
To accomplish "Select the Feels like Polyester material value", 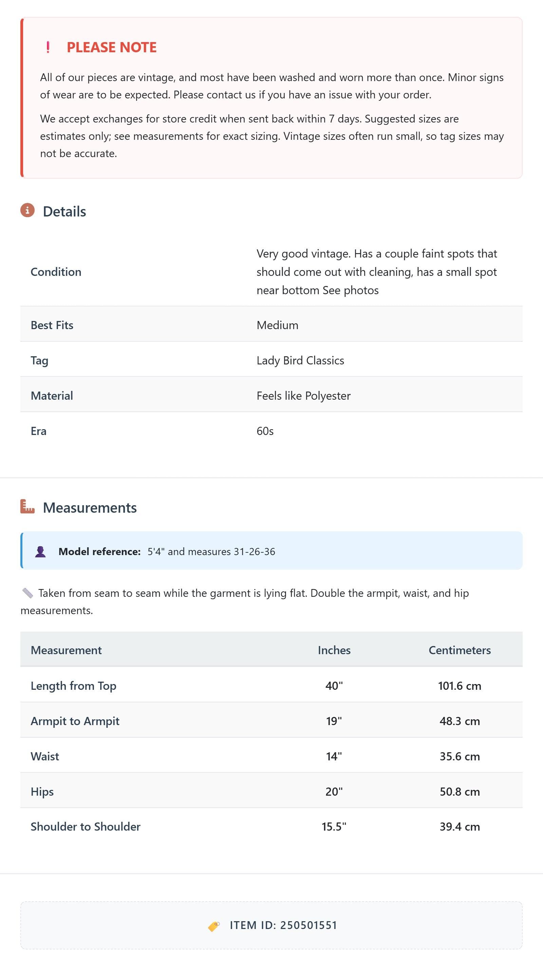I will pos(303,396).
